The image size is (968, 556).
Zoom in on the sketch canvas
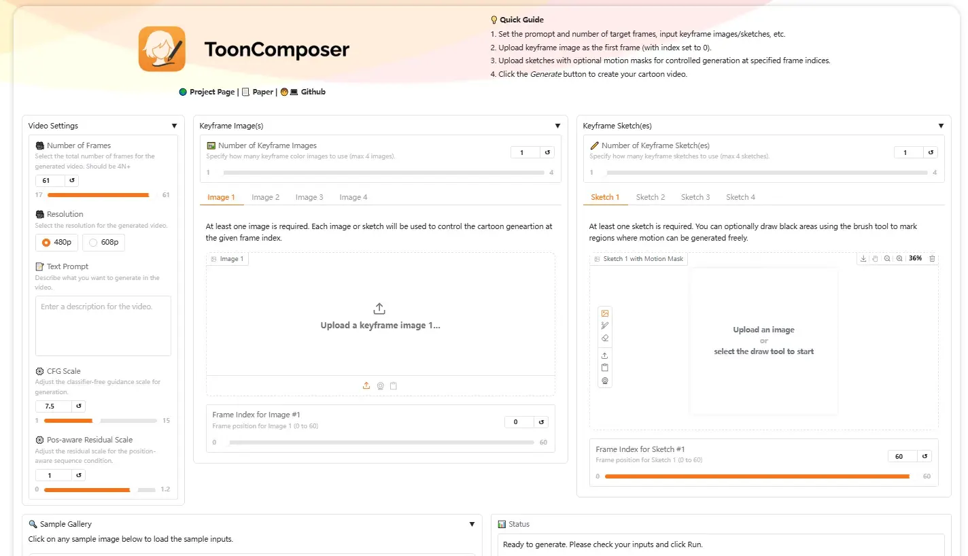point(899,259)
